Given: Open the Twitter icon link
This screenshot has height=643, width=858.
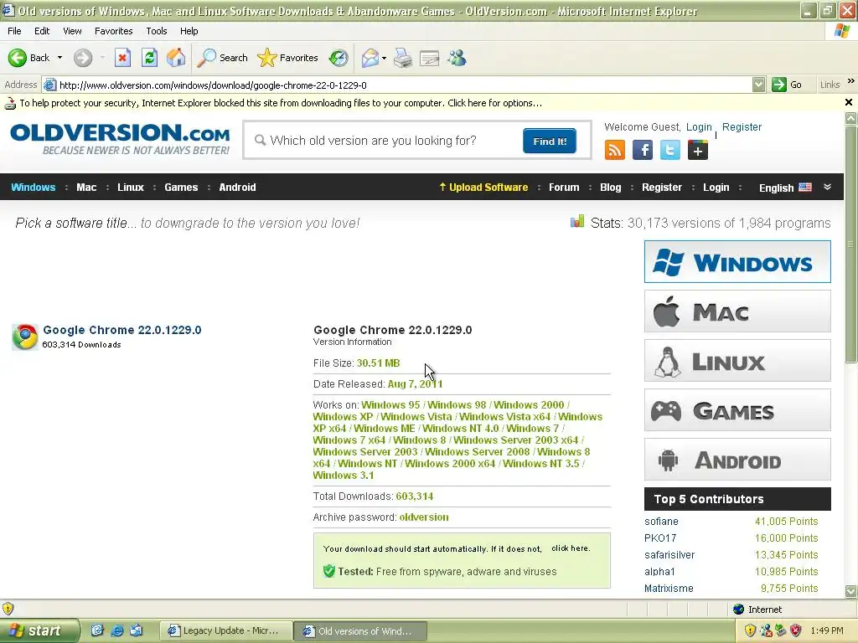Looking at the screenshot, I should coord(669,150).
